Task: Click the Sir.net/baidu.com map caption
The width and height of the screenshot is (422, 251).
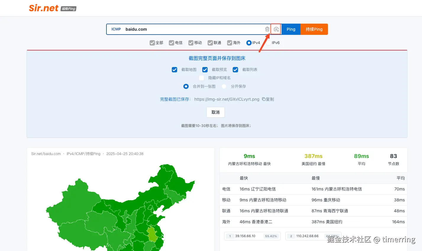Action: coord(46,154)
